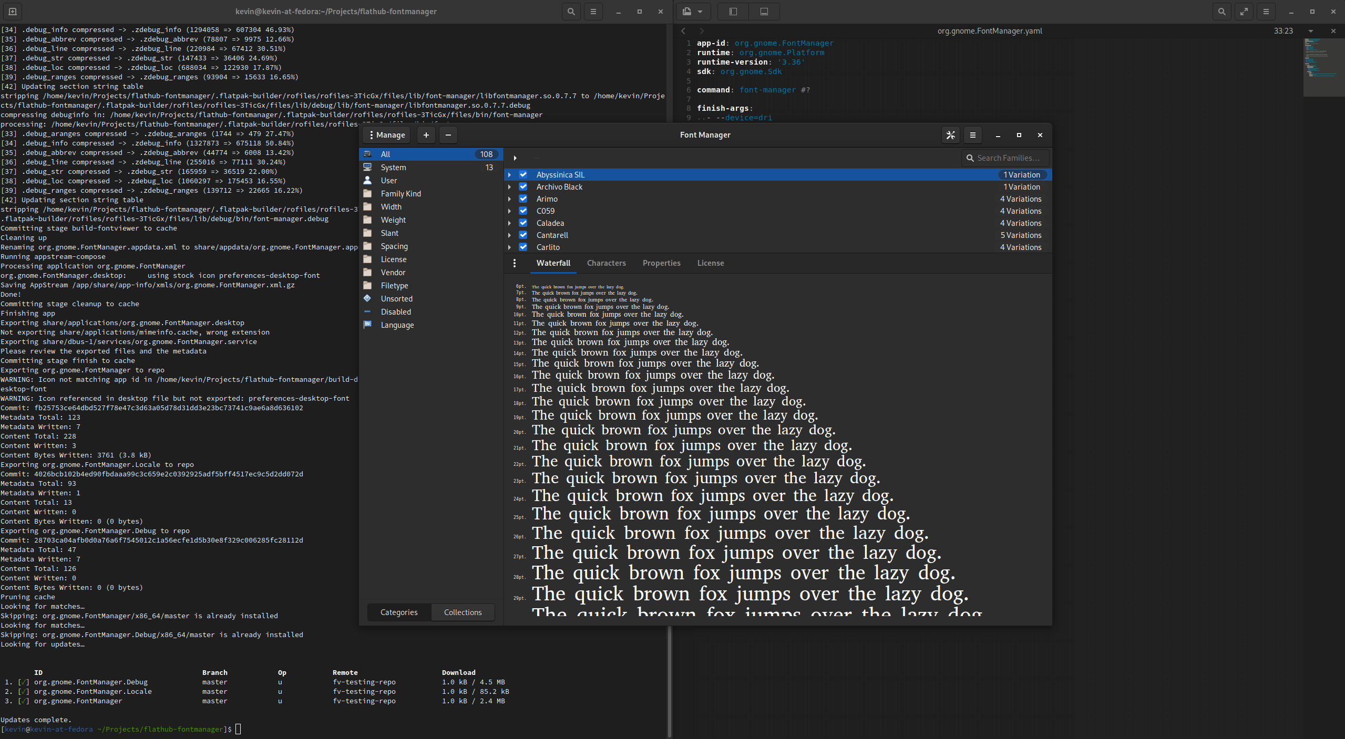Screen dimensions: 1345x739
Task: Toggle the editor fullscreen icon
Action: [1244, 11]
